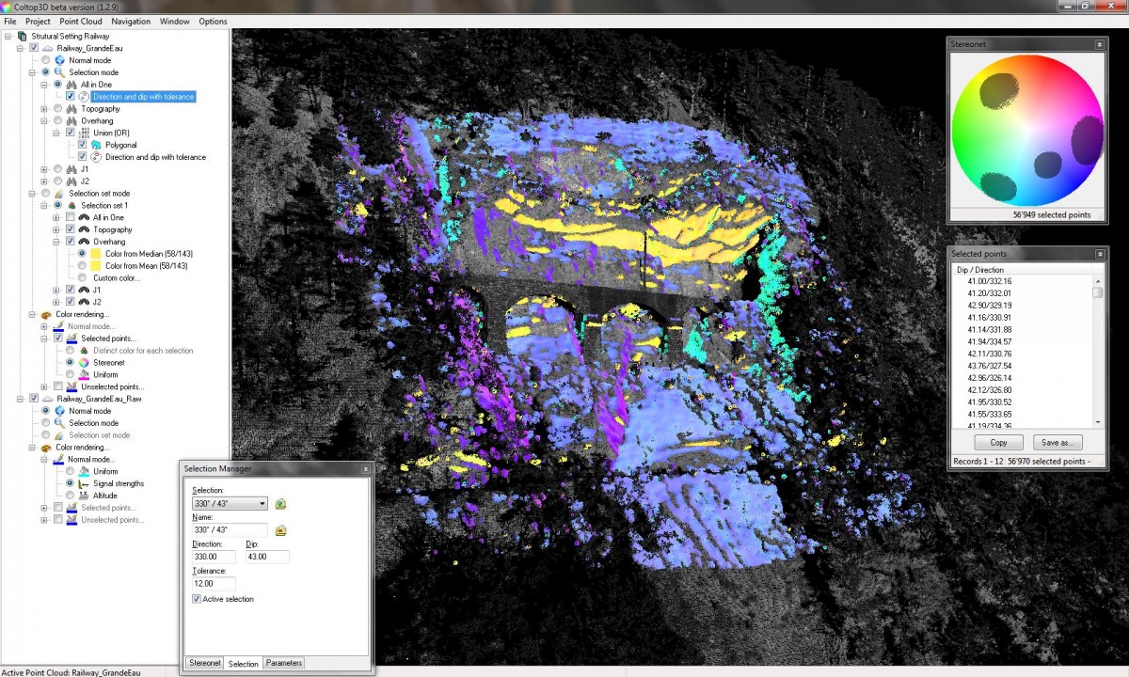1129x677 pixels.
Task: Select the Color from Mean radio button
Action: (83, 266)
